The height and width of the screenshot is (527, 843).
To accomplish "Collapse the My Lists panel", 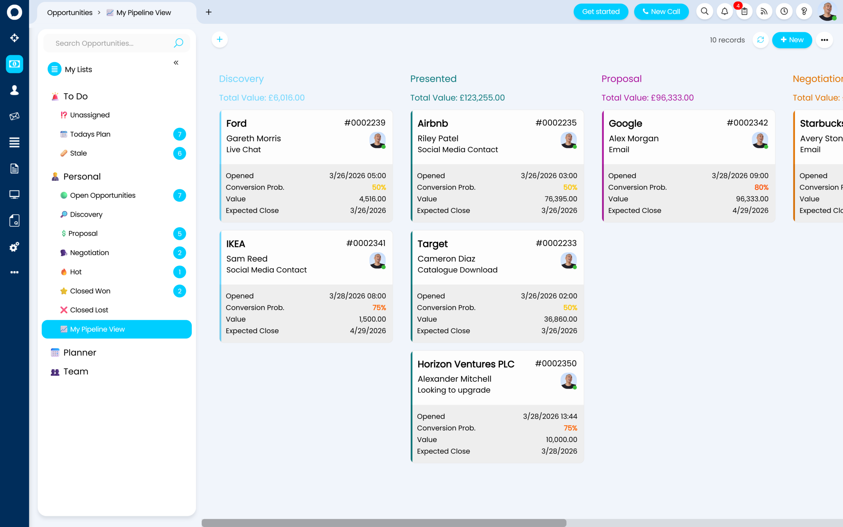I will pos(176,63).
